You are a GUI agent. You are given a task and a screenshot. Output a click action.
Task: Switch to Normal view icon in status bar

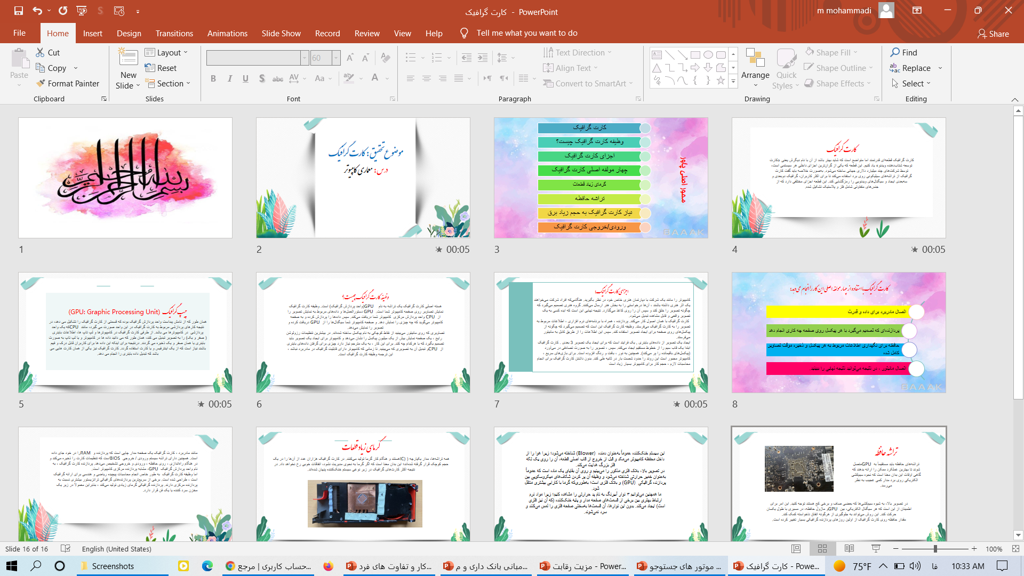[796, 549]
